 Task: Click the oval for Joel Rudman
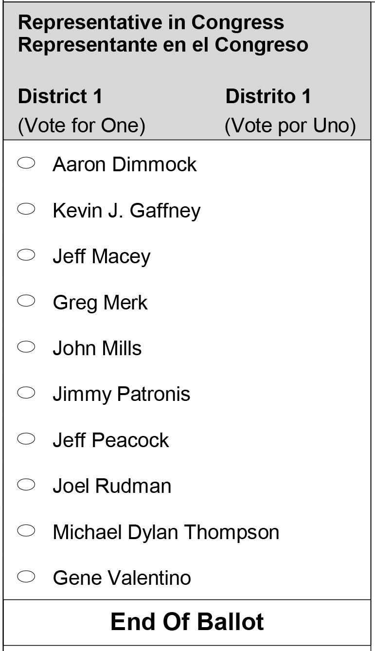[26, 485]
